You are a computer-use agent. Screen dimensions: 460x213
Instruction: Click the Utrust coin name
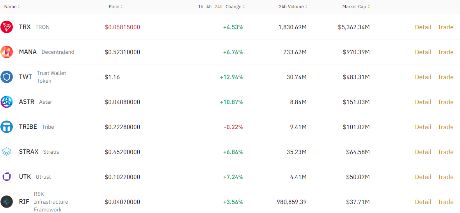point(43,177)
